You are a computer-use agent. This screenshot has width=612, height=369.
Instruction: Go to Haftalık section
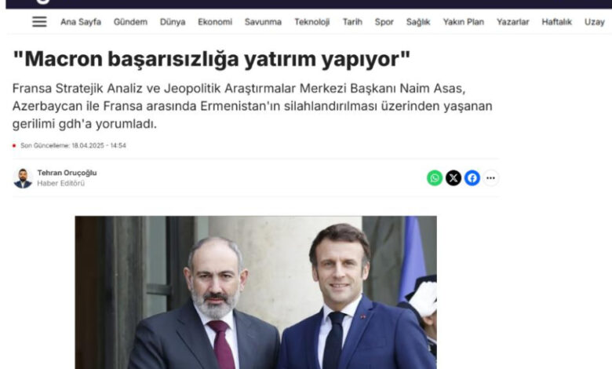[x=556, y=22]
